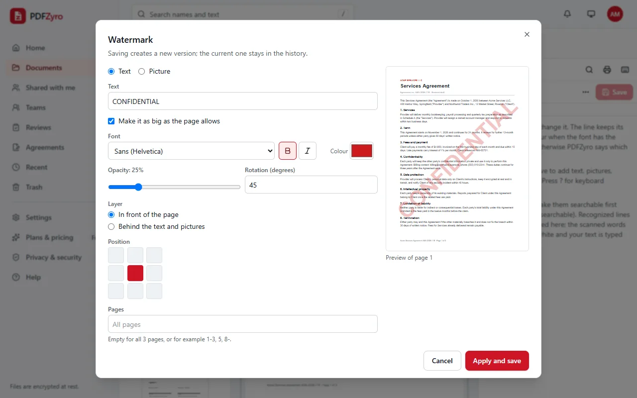Viewport: 637px width, 398px height.
Task: Click the watermark Text field containing CONFIDENTIAL
Action: [243, 101]
